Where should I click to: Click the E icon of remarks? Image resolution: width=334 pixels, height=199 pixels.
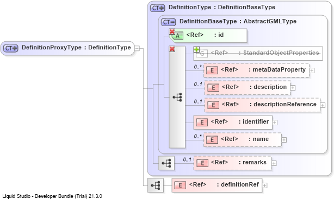point(202,163)
